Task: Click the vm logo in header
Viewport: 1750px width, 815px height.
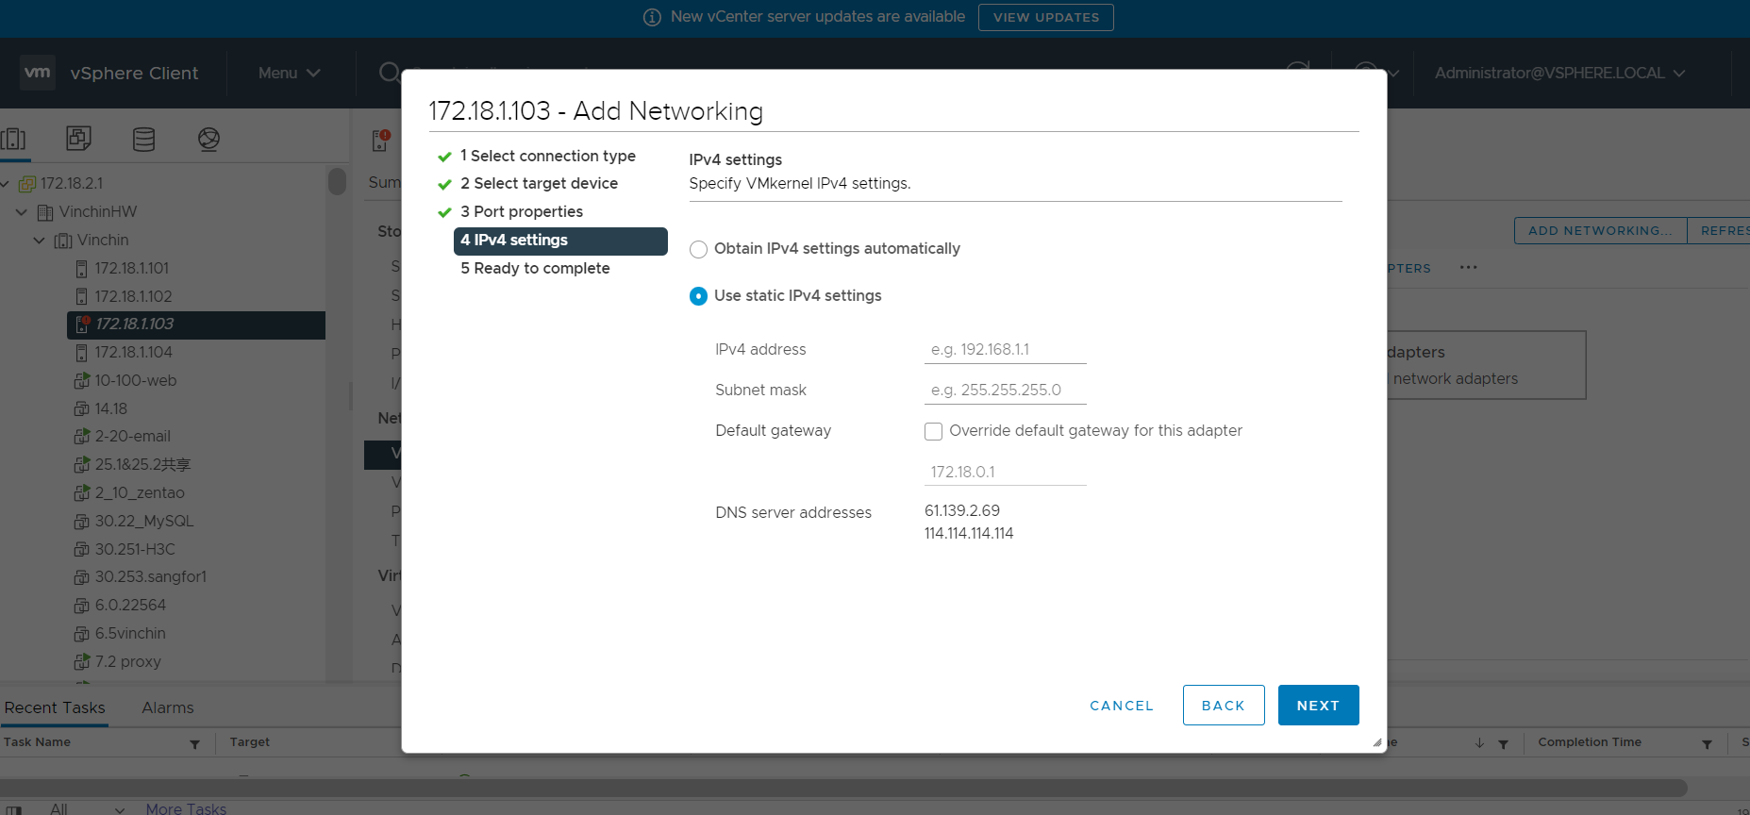Action: pyautogui.click(x=38, y=73)
